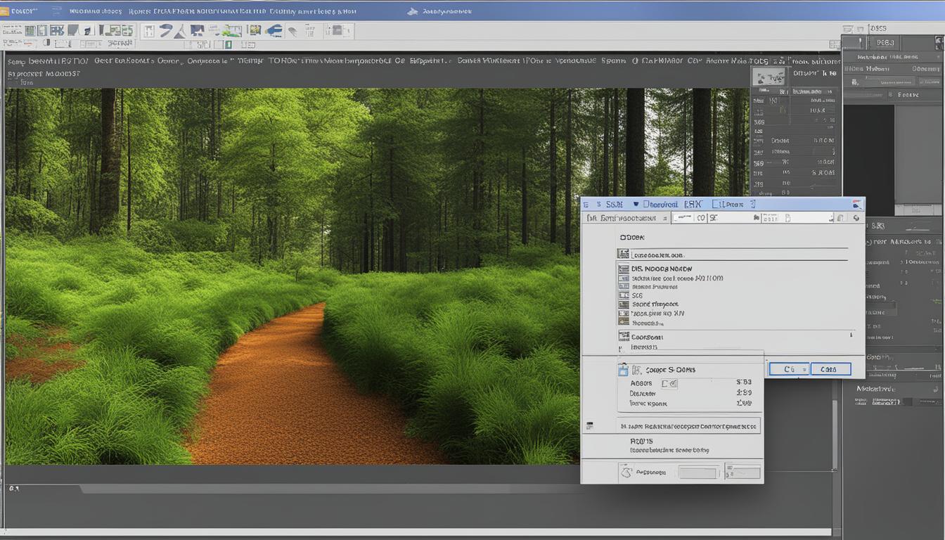Toggle the option box next to the Access row
This screenshot has width=945, height=540.
[x=669, y=383]
